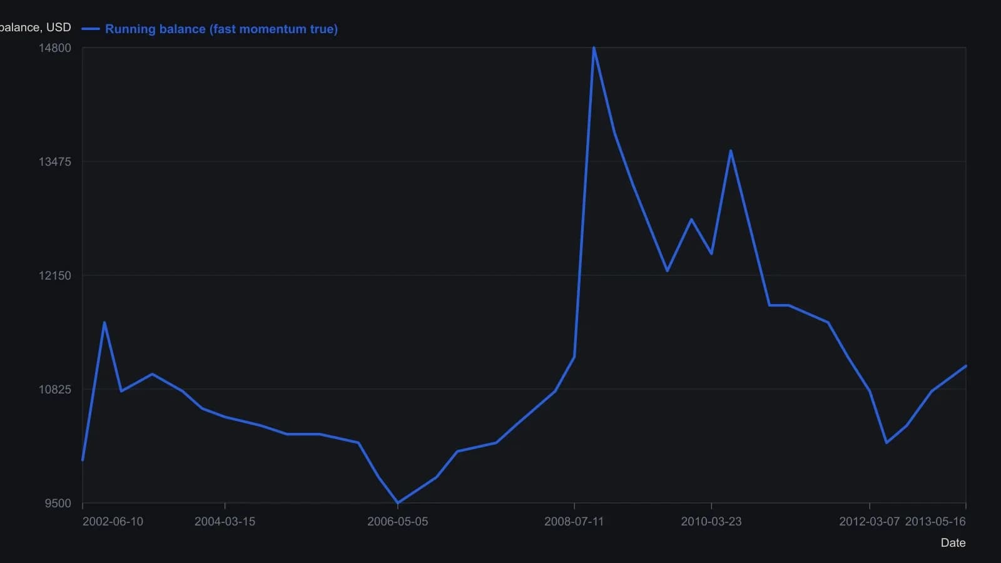Viewport: 1001px width, 563px height.
Task: Click the 2006-05-05 date label
Action: click(x=397, y=522)
